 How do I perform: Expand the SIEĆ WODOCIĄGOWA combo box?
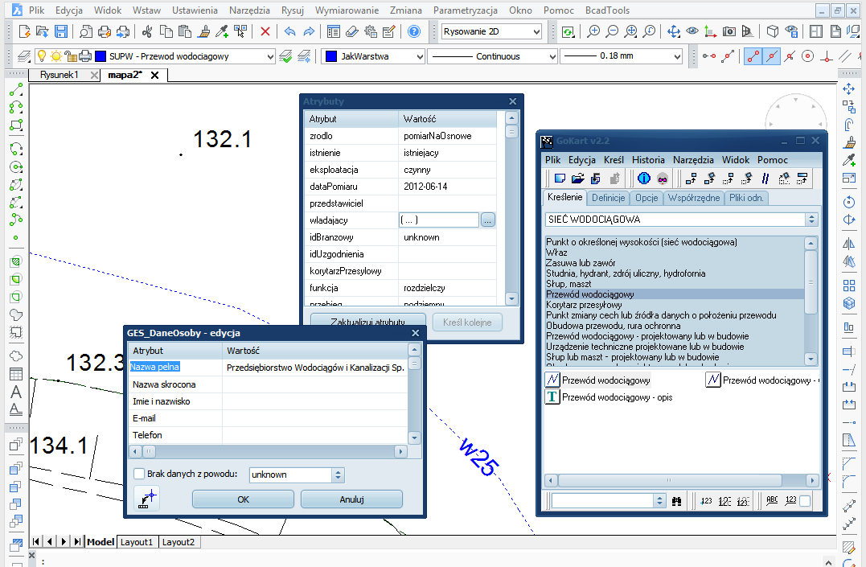[811, 220]
